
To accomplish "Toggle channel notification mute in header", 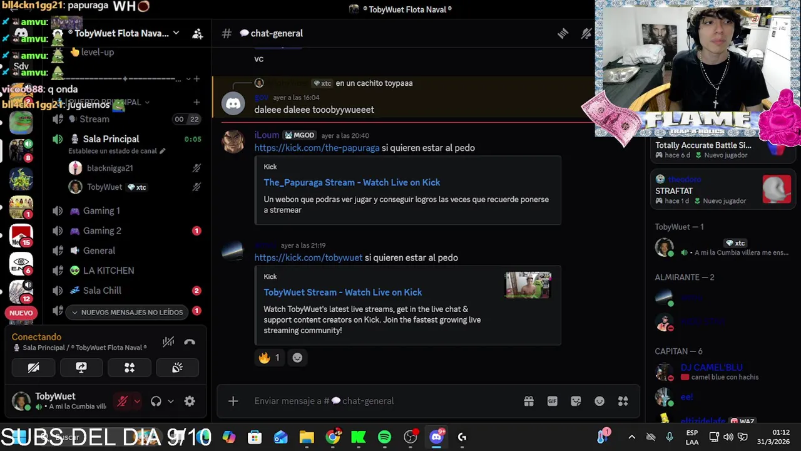I will coord(586,34).
